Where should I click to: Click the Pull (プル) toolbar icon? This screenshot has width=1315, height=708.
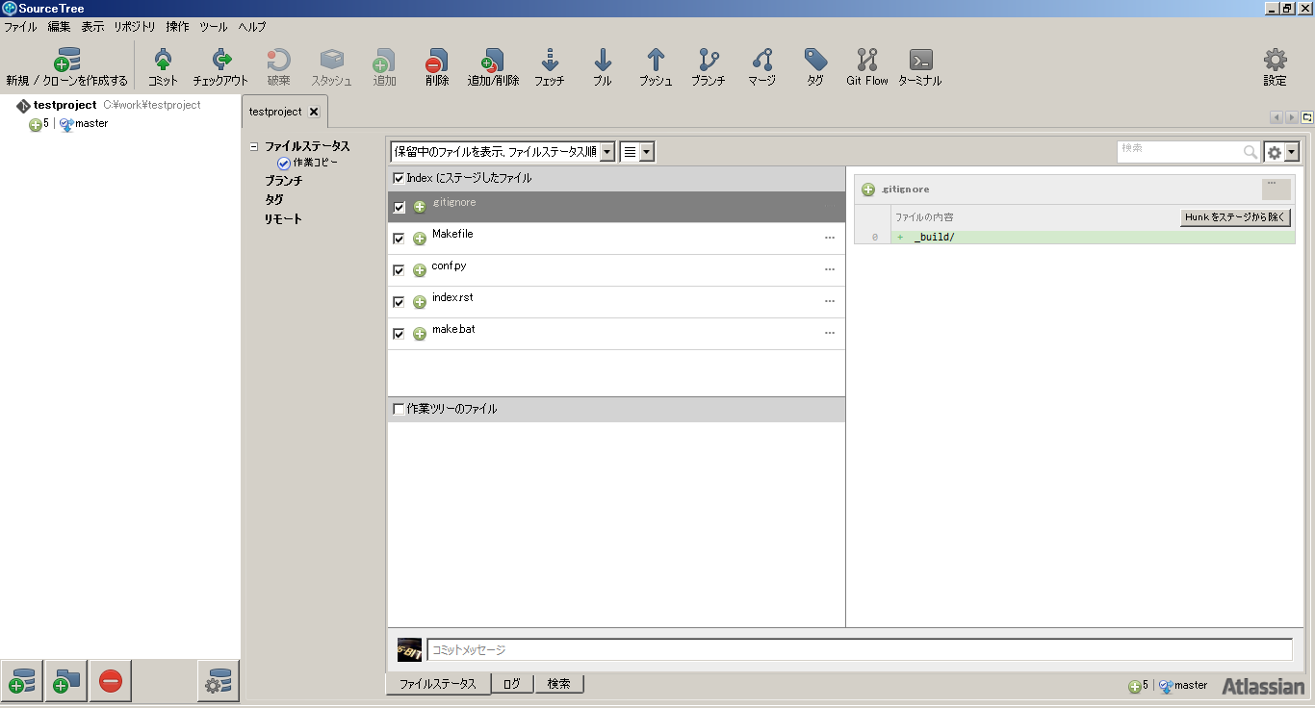(x=603, y=61)
